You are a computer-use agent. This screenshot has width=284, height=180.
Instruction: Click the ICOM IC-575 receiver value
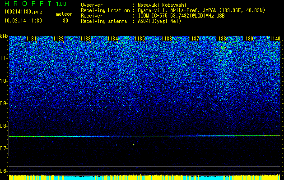coord(181,16)
